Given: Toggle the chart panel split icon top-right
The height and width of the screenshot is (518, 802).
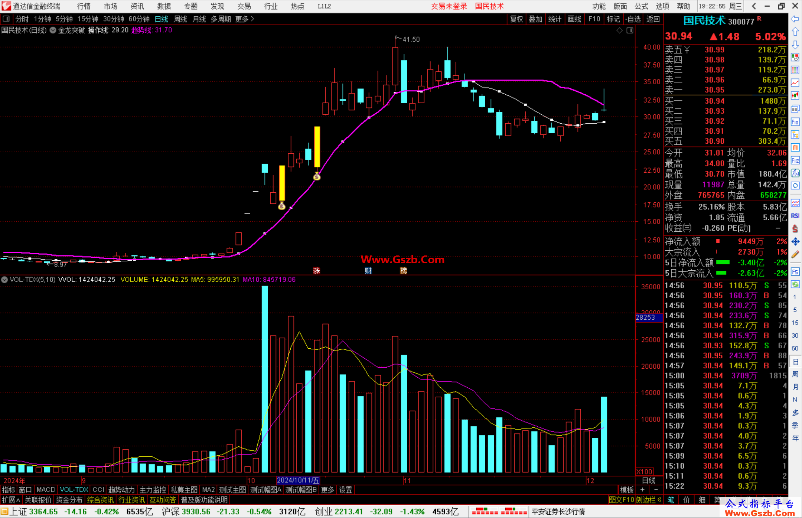Looking at the screenshot, I should pyautogui.click(x=630, y=30).
